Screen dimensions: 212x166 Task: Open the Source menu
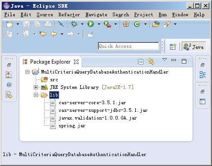click(x=45, y=14)
